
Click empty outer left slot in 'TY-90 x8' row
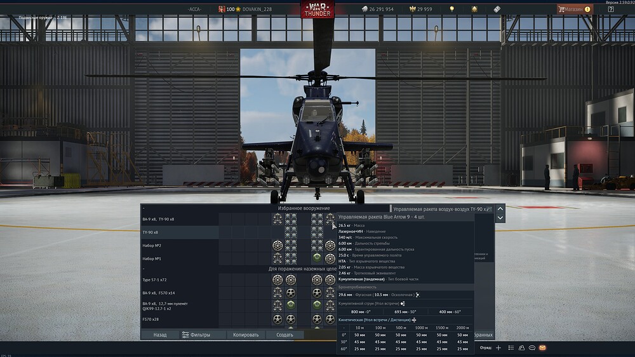pos(277,232)
